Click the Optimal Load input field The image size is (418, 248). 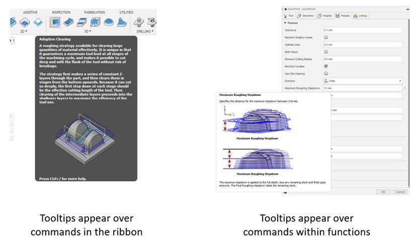(x=363, y=45)
